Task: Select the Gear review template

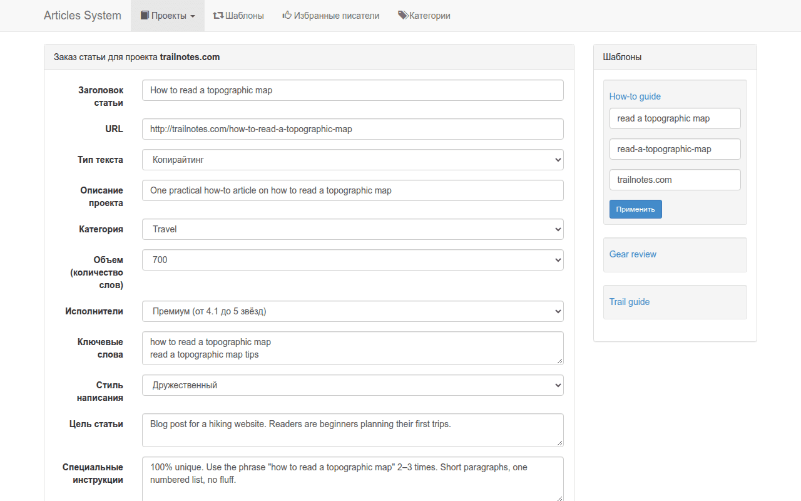Action: 633,254
